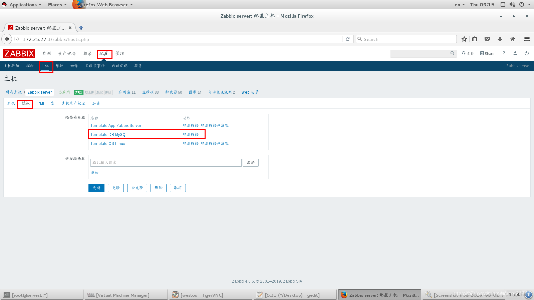Open new tab with plus icon
Screen dimensions: 534x300
tap(81, 28)
